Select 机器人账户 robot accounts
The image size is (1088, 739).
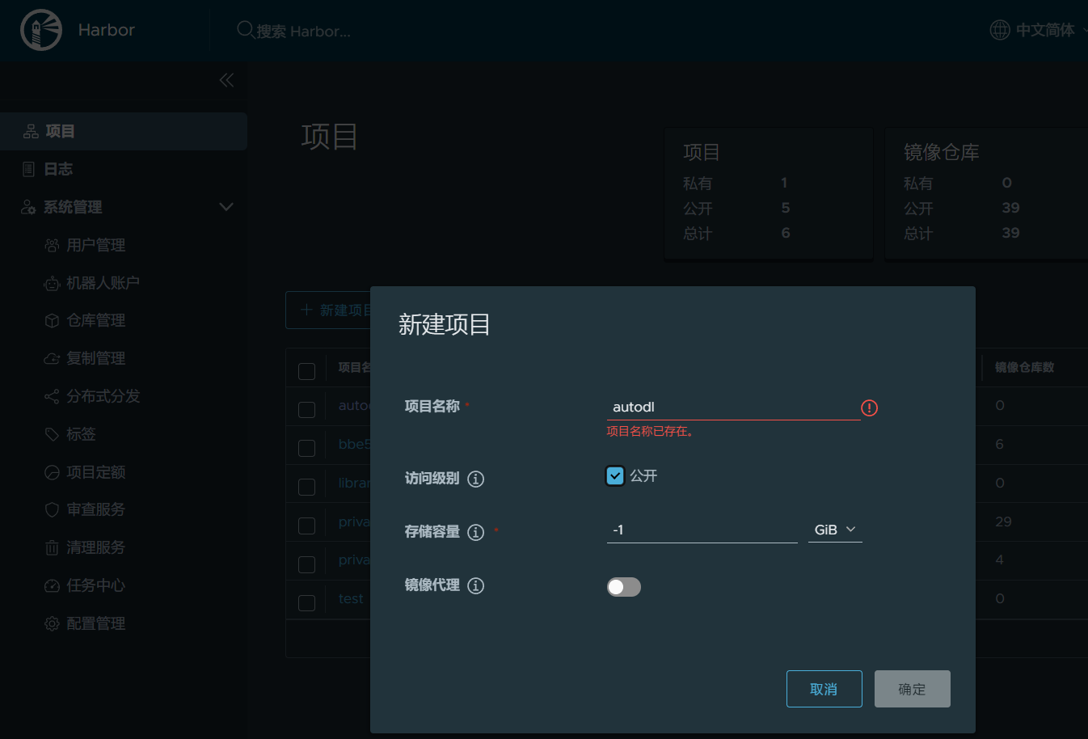click(103, 282)
